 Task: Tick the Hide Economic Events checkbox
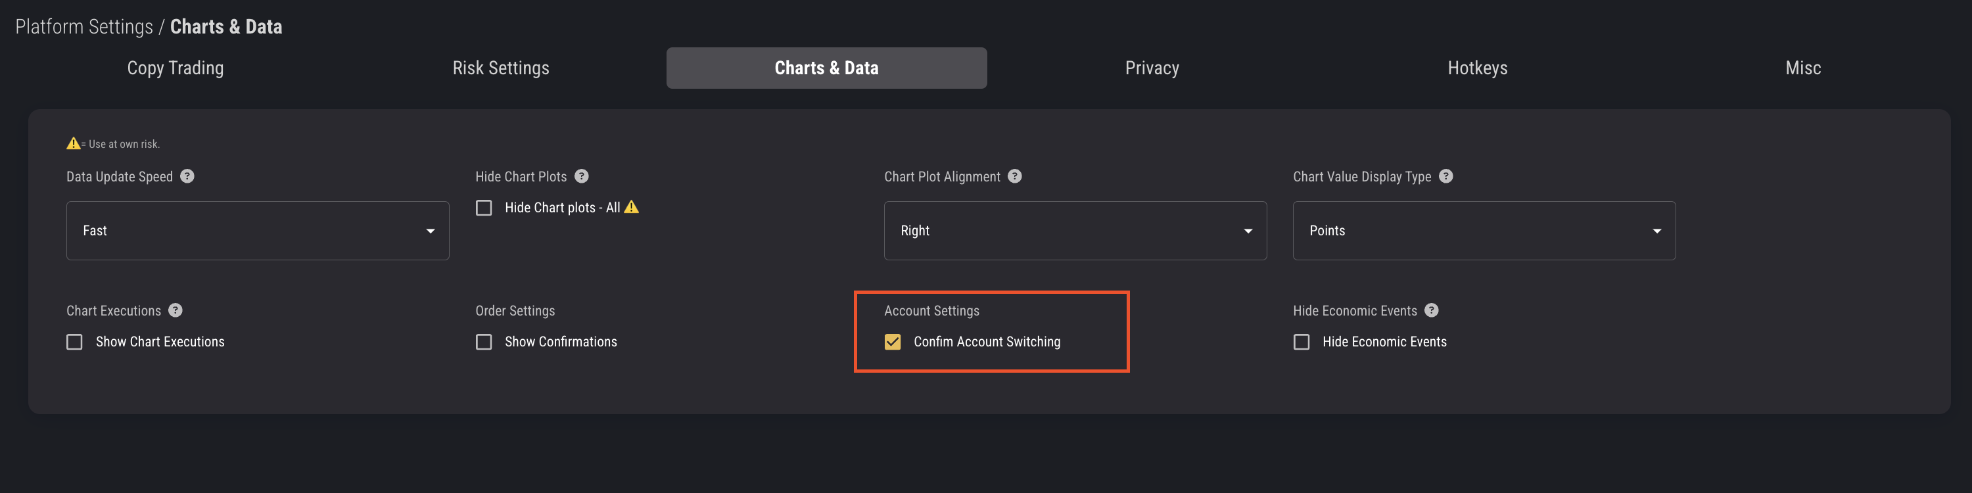click(1302, 342)
